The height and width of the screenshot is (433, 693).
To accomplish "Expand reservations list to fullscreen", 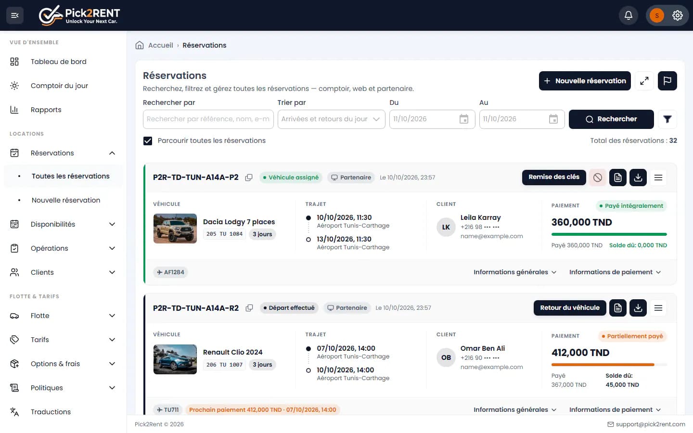I will (644, 81).
